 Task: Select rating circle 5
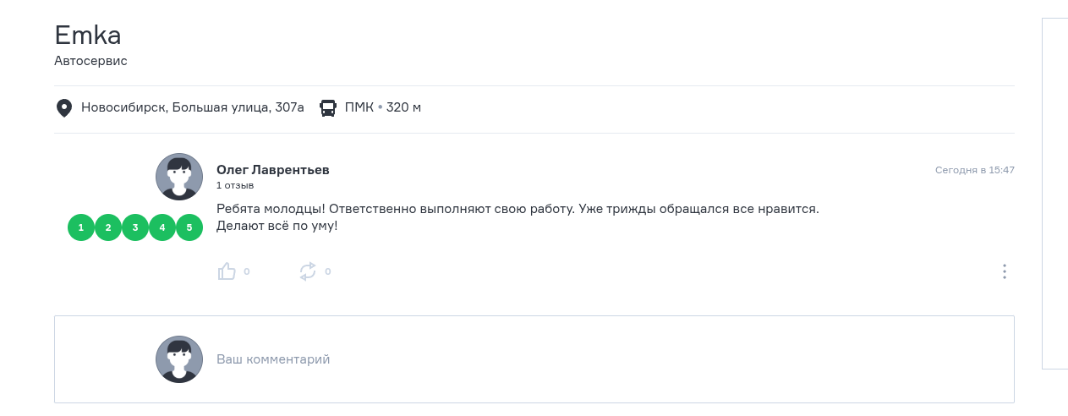click(x=189, y=227)
